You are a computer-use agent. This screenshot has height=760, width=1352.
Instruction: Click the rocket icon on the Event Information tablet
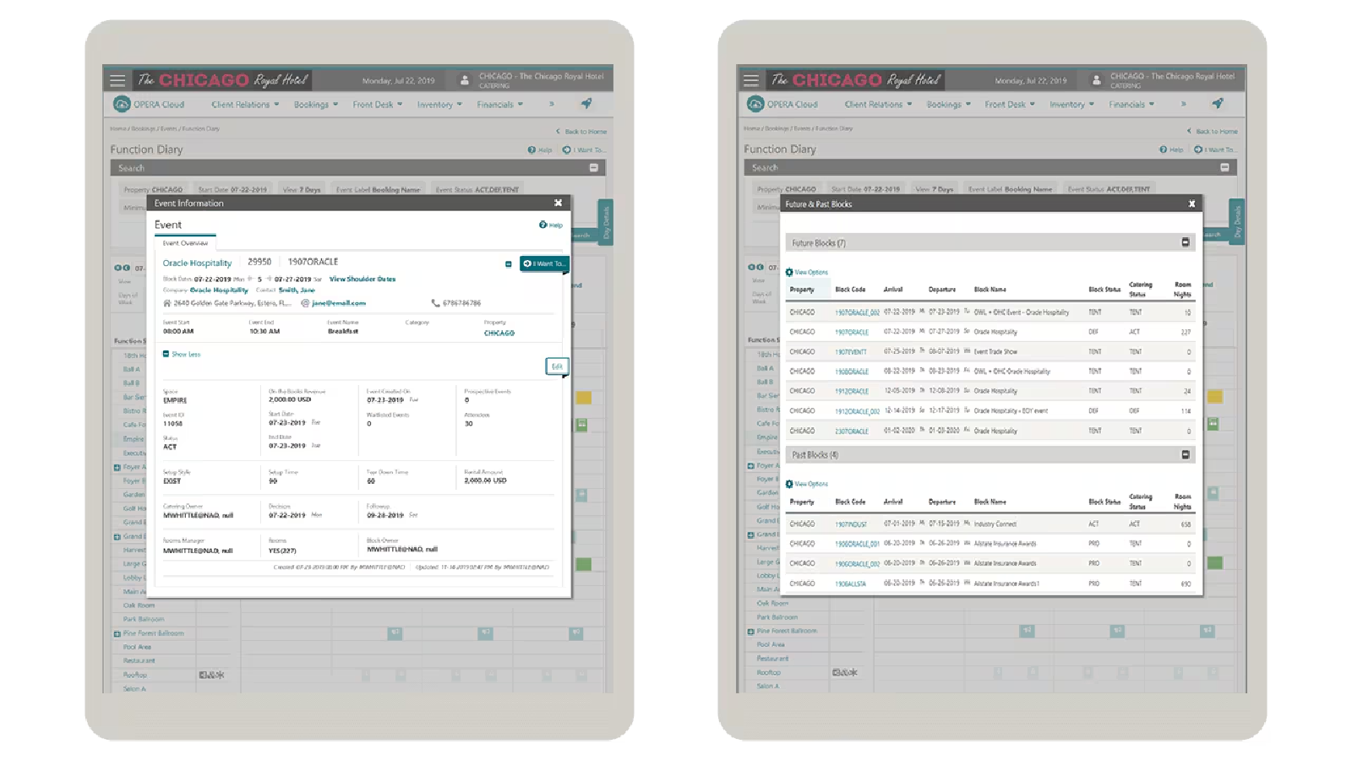(x=586, y=103)
